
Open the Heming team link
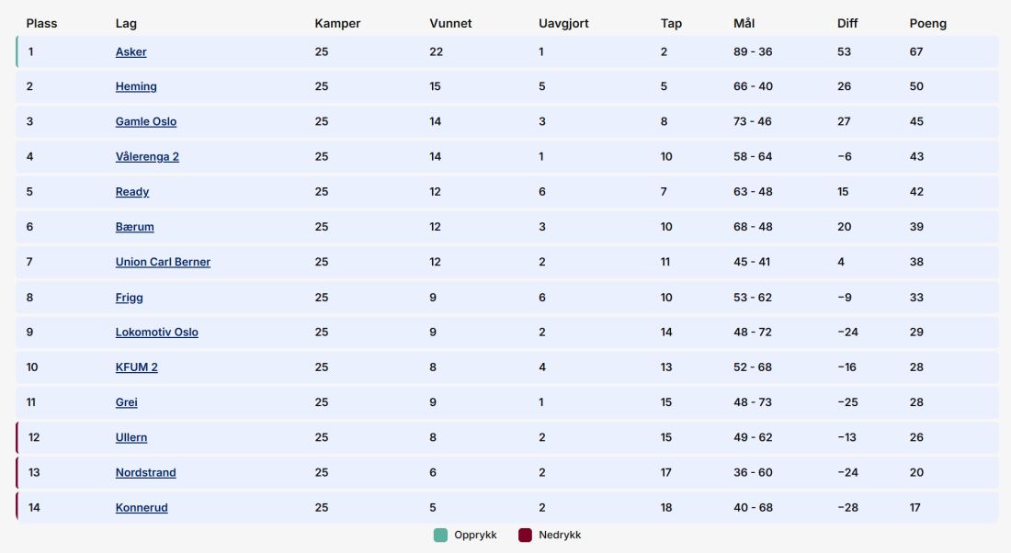coord(136,86)
